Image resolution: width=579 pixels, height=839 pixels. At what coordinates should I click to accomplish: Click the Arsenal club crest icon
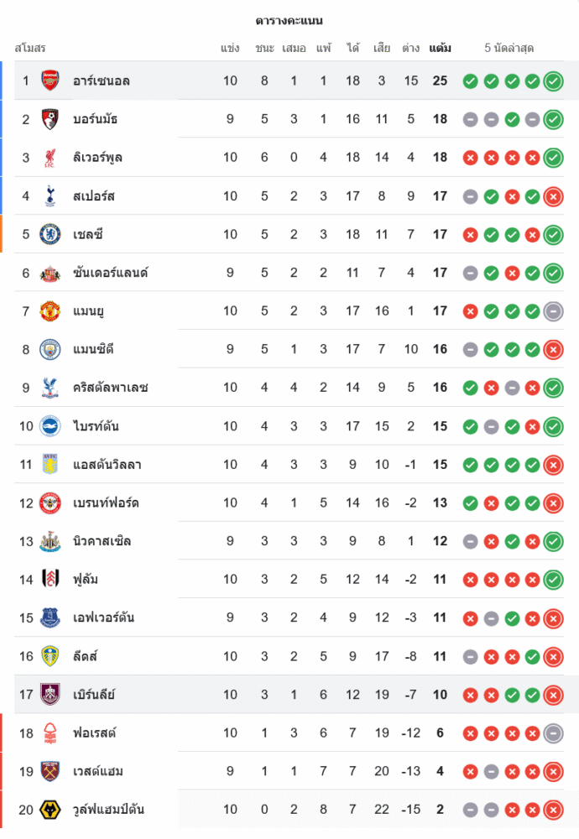pos(50,81)
